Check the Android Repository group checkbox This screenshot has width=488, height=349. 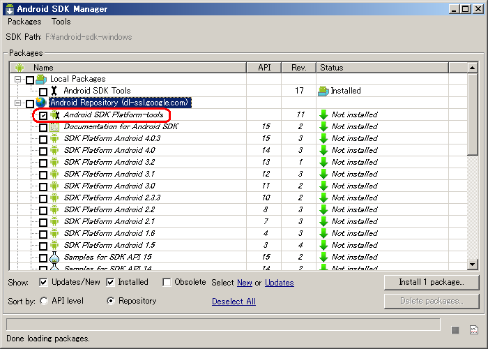pos(30,104)
